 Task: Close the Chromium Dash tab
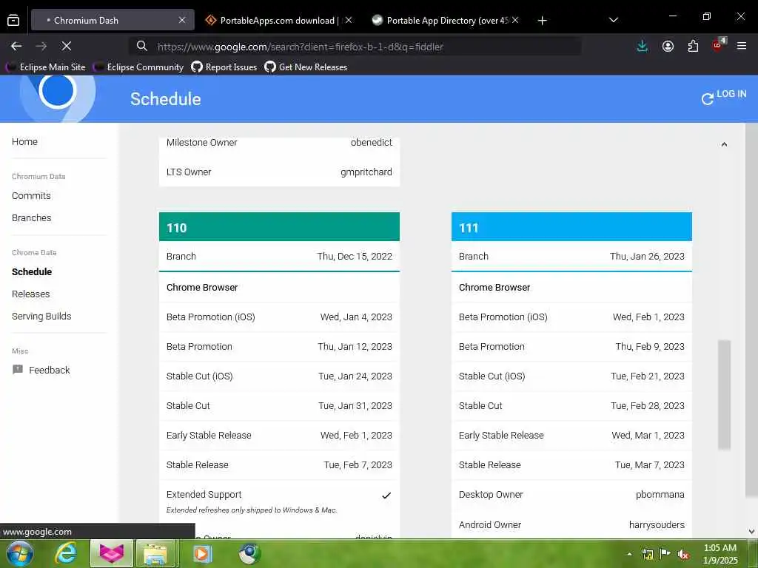(182, 20)
